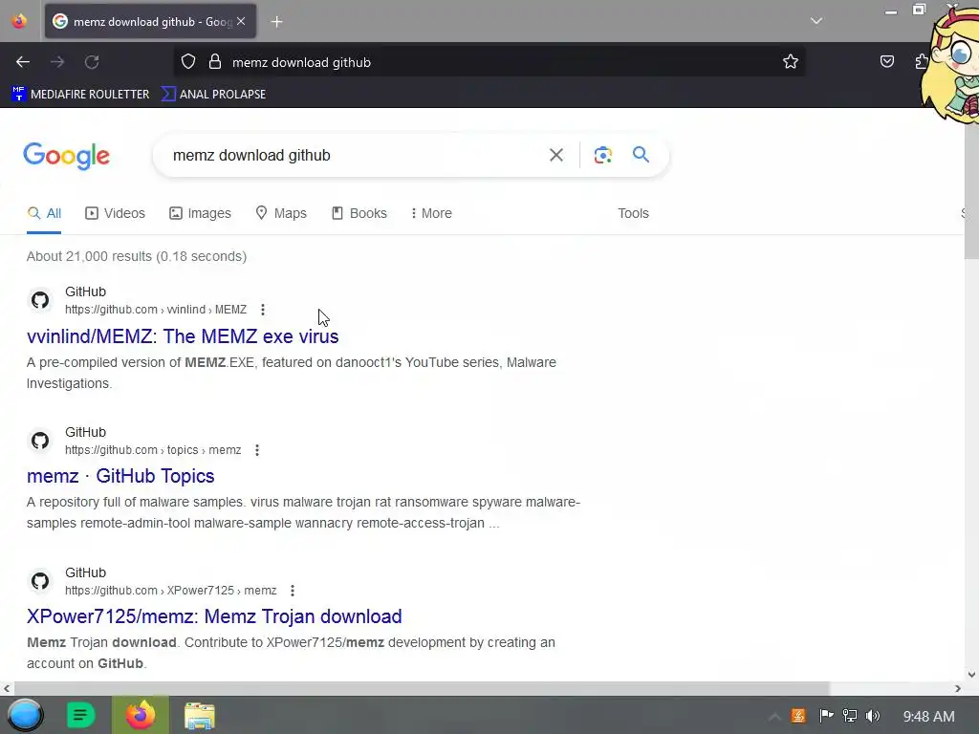Open options menu for XPower7125 memz result
Screen dimensions: 979x734
click(293, 591)
